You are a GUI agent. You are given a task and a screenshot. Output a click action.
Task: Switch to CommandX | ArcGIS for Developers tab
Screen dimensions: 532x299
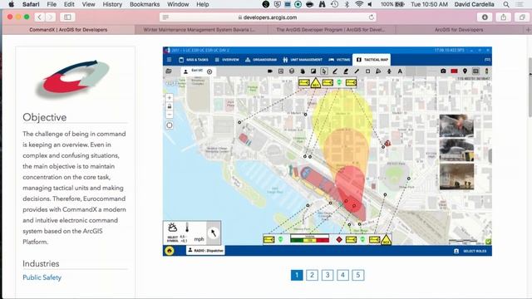pyautogui.click(x=68, y=30)
